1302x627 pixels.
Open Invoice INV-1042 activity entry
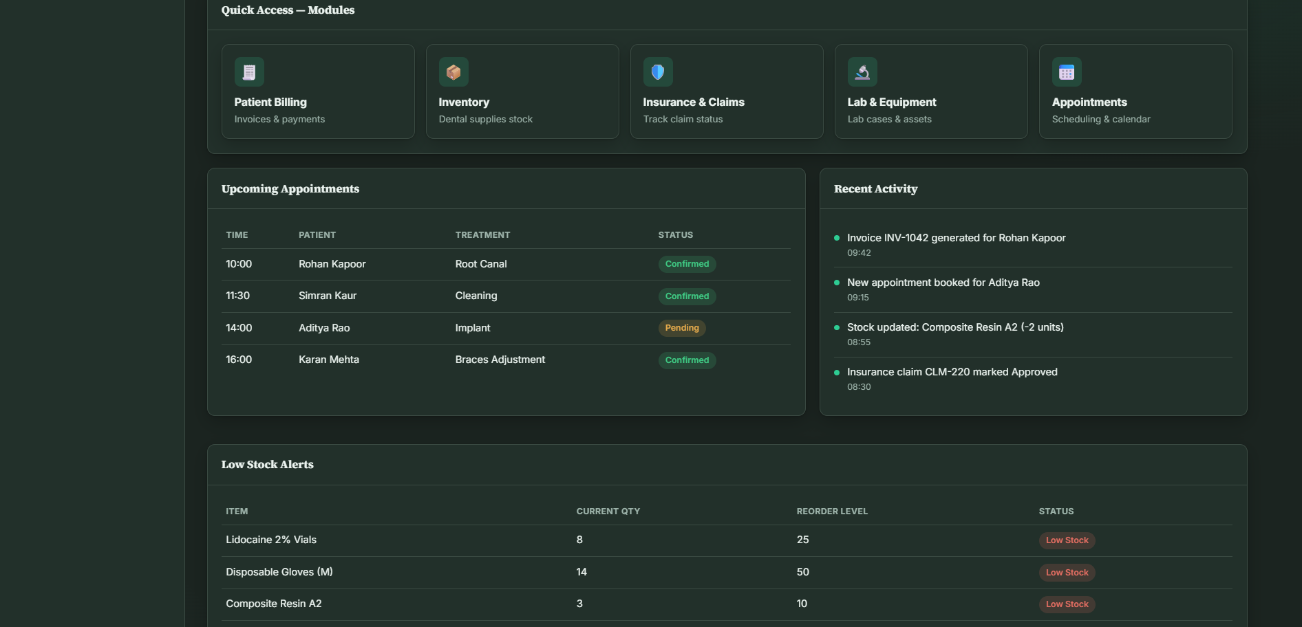click(1033, 245)
